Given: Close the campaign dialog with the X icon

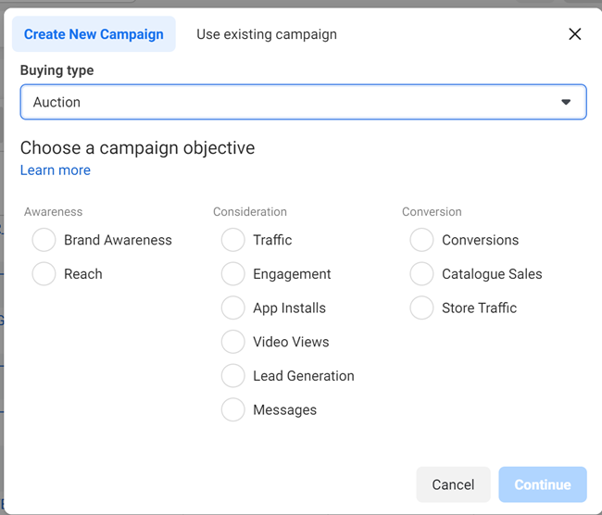Looking at the screenshot, I should [x=574, y=34].
